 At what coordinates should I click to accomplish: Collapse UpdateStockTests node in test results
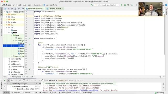10,86
